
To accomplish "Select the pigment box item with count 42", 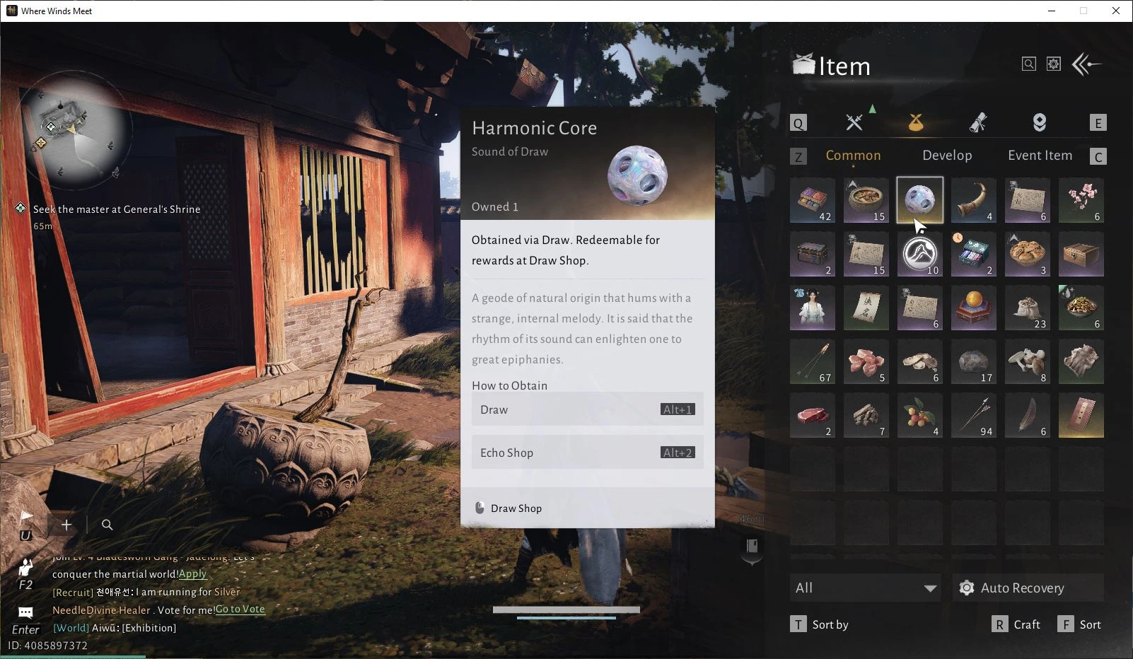I will coord(813,200).
